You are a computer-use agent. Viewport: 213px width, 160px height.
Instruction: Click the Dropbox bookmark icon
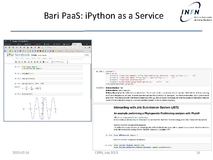[x=35, y=51]
